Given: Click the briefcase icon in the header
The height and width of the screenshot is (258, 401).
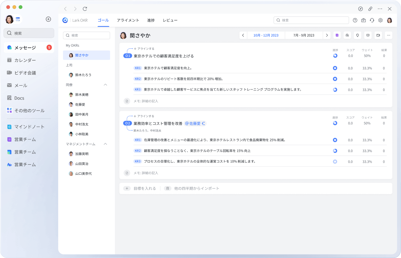Looking at the screenshot, I should 363,20.
